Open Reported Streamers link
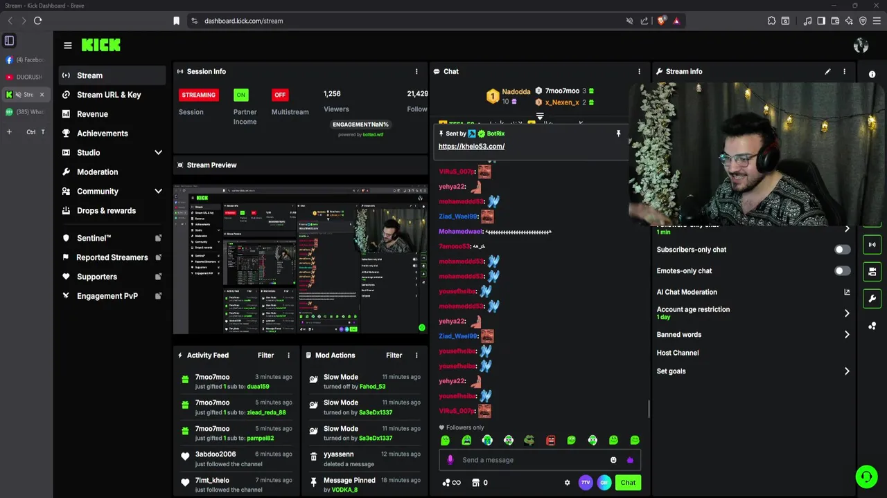The image size is (887, 498). (x=112, y=257)
